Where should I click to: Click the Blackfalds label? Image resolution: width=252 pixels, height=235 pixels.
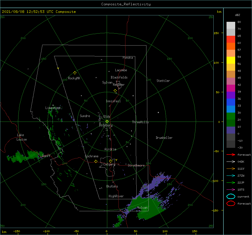(x=119, y=77)
